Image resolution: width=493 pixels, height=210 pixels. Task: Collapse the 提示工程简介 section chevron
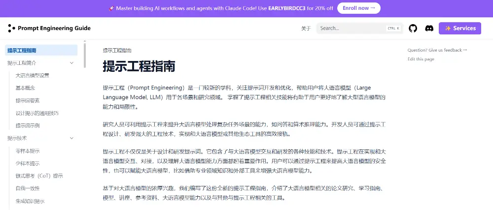pos(72,63)
